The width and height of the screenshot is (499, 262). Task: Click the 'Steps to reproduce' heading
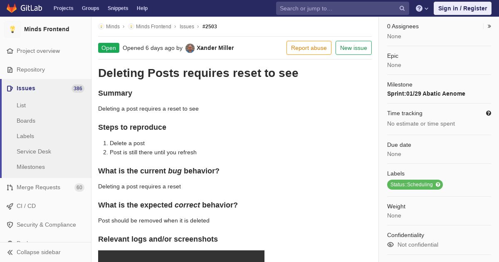[x=132, y=127]
